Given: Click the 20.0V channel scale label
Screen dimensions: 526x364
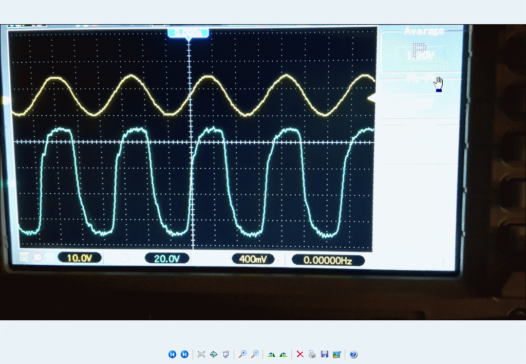Looking at the screenshot, I should click(x=166, y=259).
